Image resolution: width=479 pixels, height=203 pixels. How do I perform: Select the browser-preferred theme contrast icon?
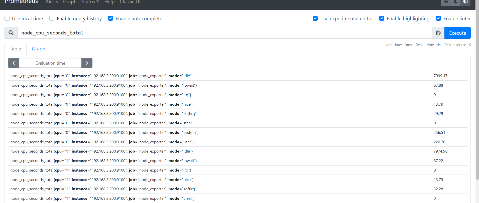[465, 2]
